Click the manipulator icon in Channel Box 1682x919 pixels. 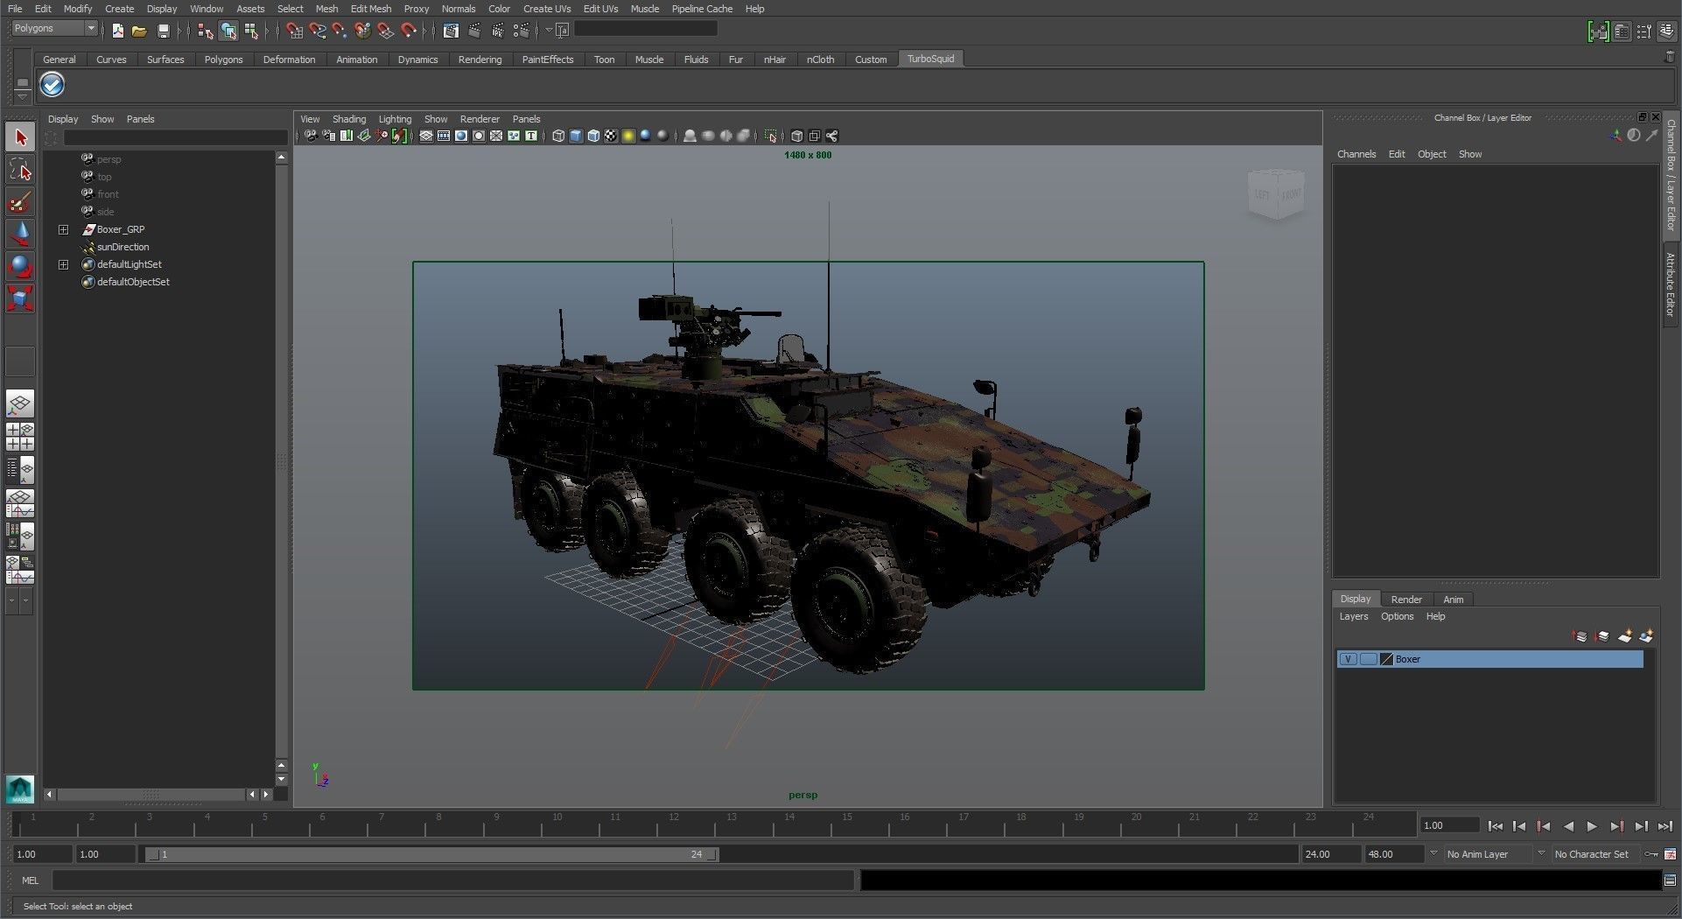pos(1615,136)
